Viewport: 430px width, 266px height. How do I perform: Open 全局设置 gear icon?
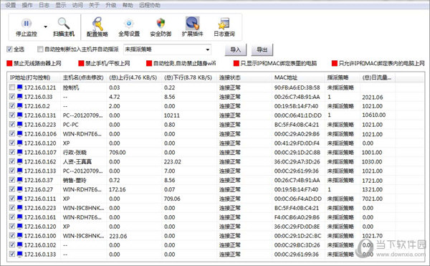pyautogui.click(x=129, y=24)
